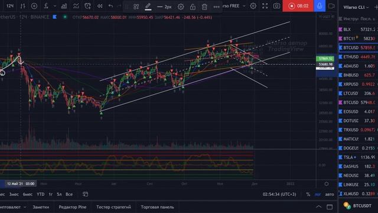Click the Compare or add symbol plus icon
Image resolution: width=378 pixels, height=213 pixels.
pyautogui.click(x=34, y=6)
